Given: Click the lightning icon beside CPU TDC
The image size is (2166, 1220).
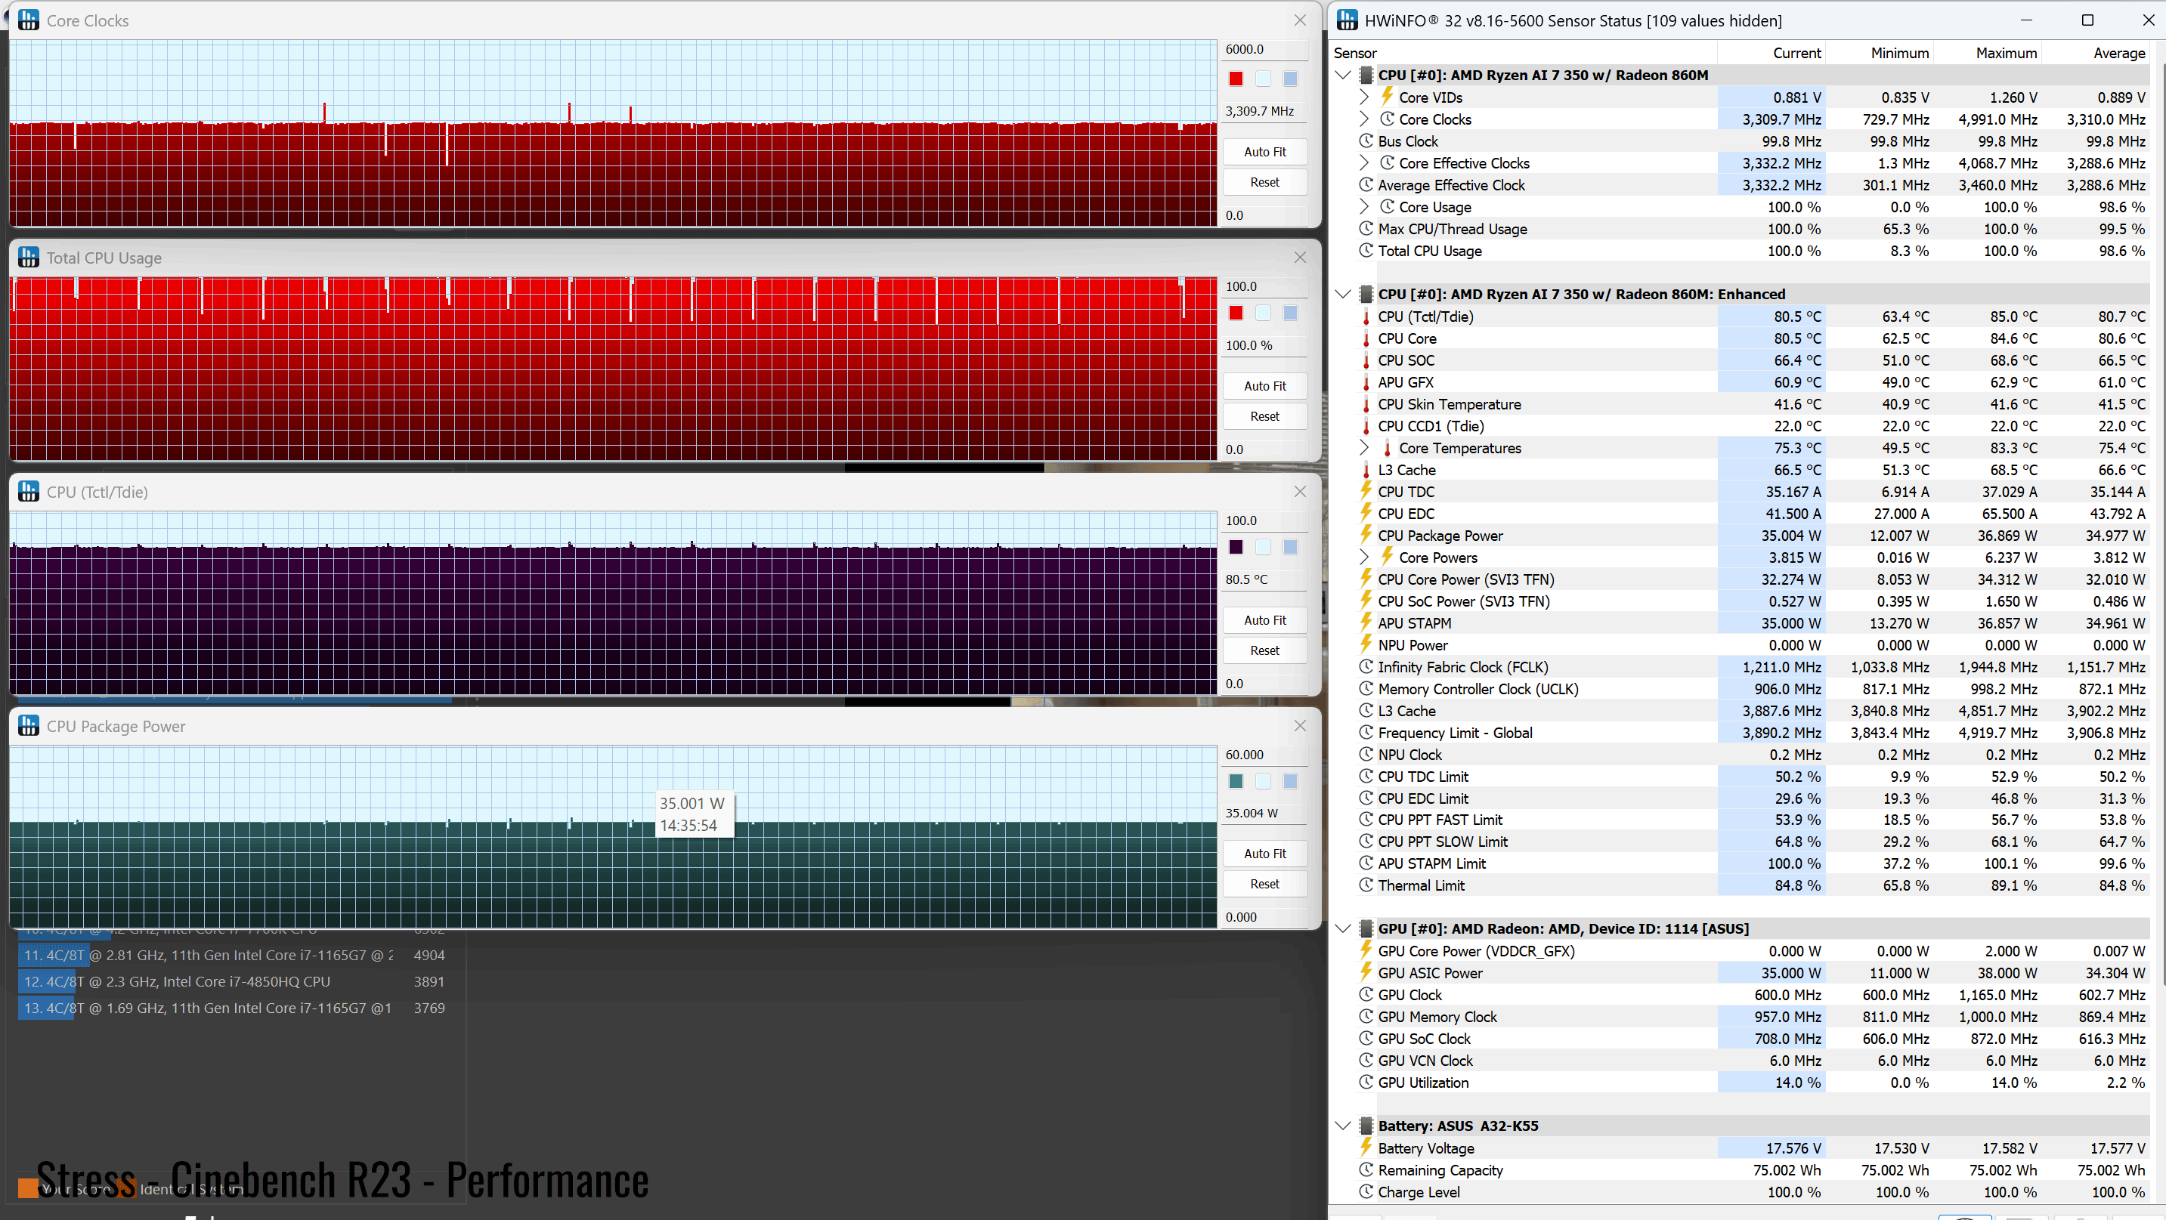Looking at the screenshot, I should coord(1366,491).
